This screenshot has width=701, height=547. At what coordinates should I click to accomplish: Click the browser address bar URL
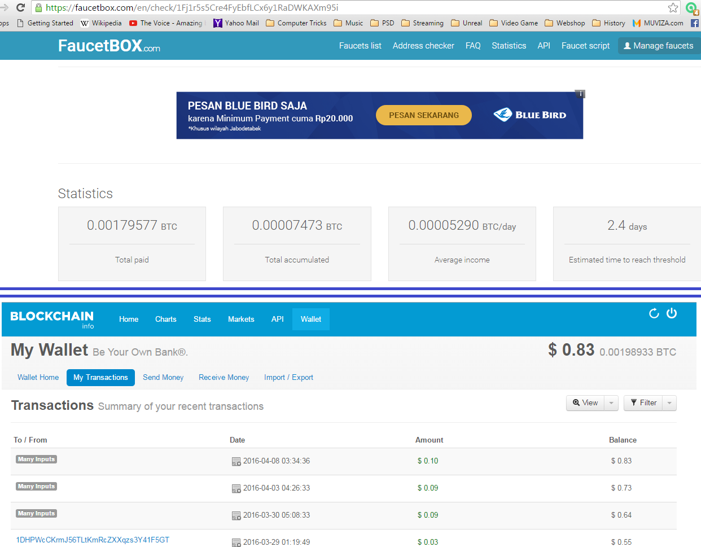[192, 8]
